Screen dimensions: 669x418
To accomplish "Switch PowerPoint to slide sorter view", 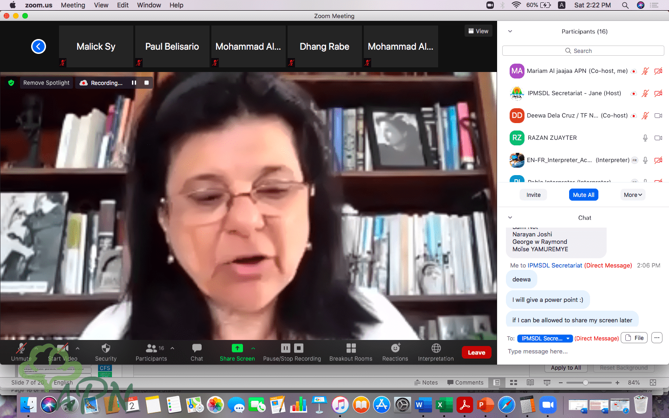I will (513, 383).
